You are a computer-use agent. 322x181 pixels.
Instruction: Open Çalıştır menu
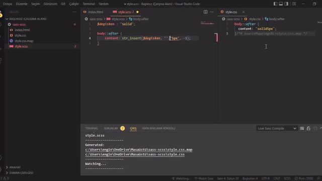74,4
